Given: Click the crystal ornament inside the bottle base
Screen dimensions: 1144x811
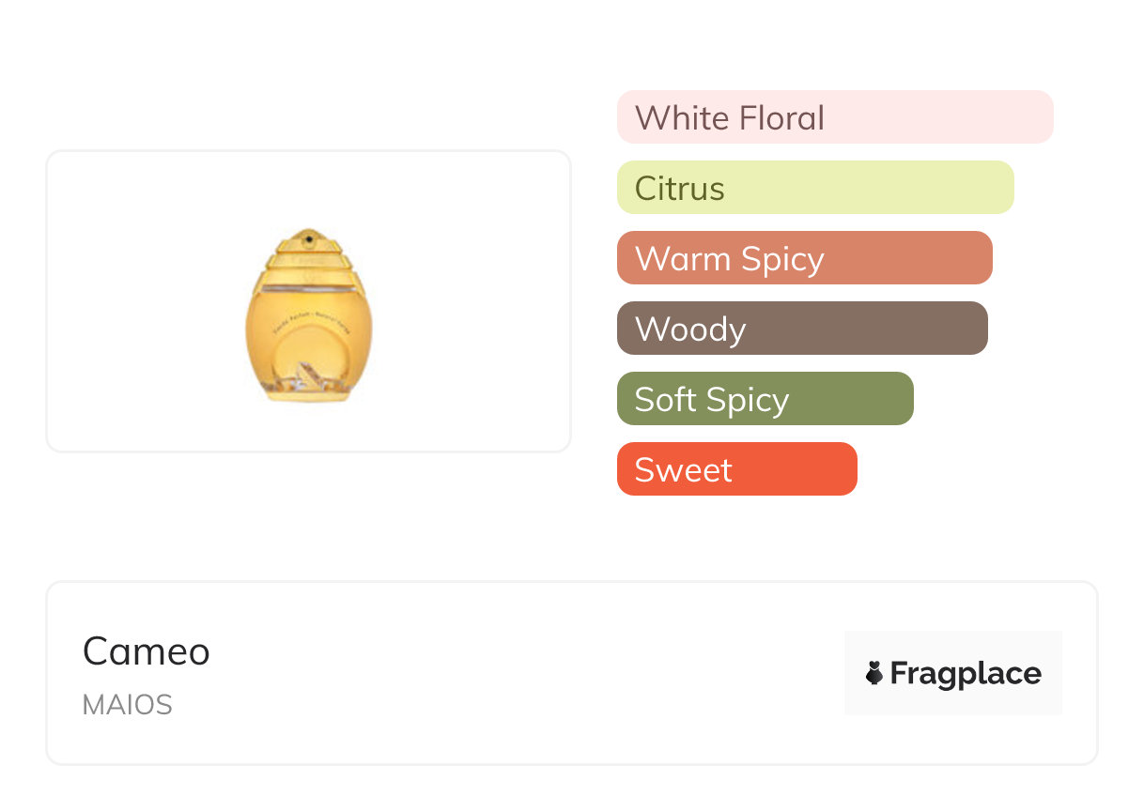Looking at the screenshot, I should click(x=308, y=380).
